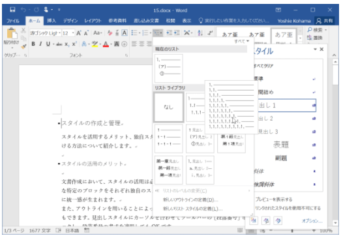The height and width of the screenshot is (236, 341).
Task: Click the New Style button icon
Action: click(254, 221)
